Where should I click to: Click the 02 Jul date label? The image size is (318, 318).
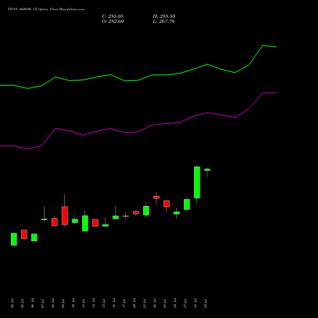(12, 303)
